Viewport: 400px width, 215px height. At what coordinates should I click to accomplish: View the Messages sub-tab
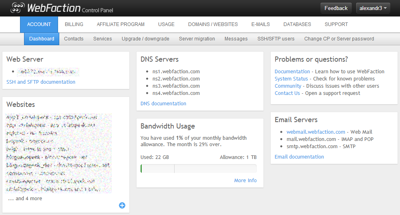point(236,39)
